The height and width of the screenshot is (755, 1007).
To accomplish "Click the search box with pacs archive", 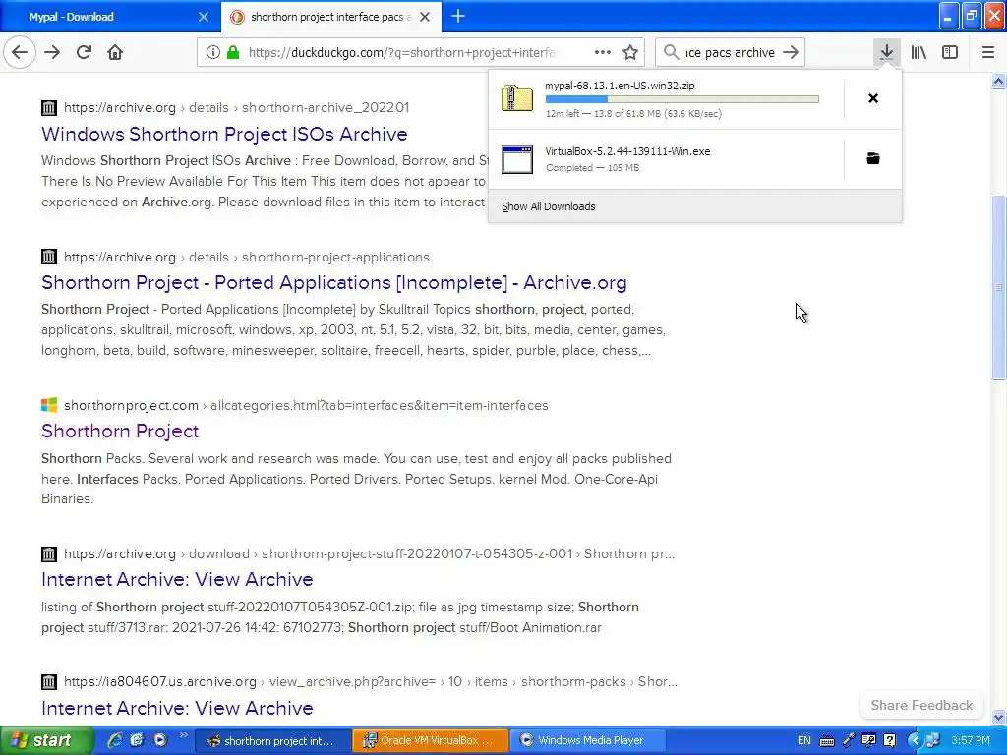I will click(x=730, y=53).
